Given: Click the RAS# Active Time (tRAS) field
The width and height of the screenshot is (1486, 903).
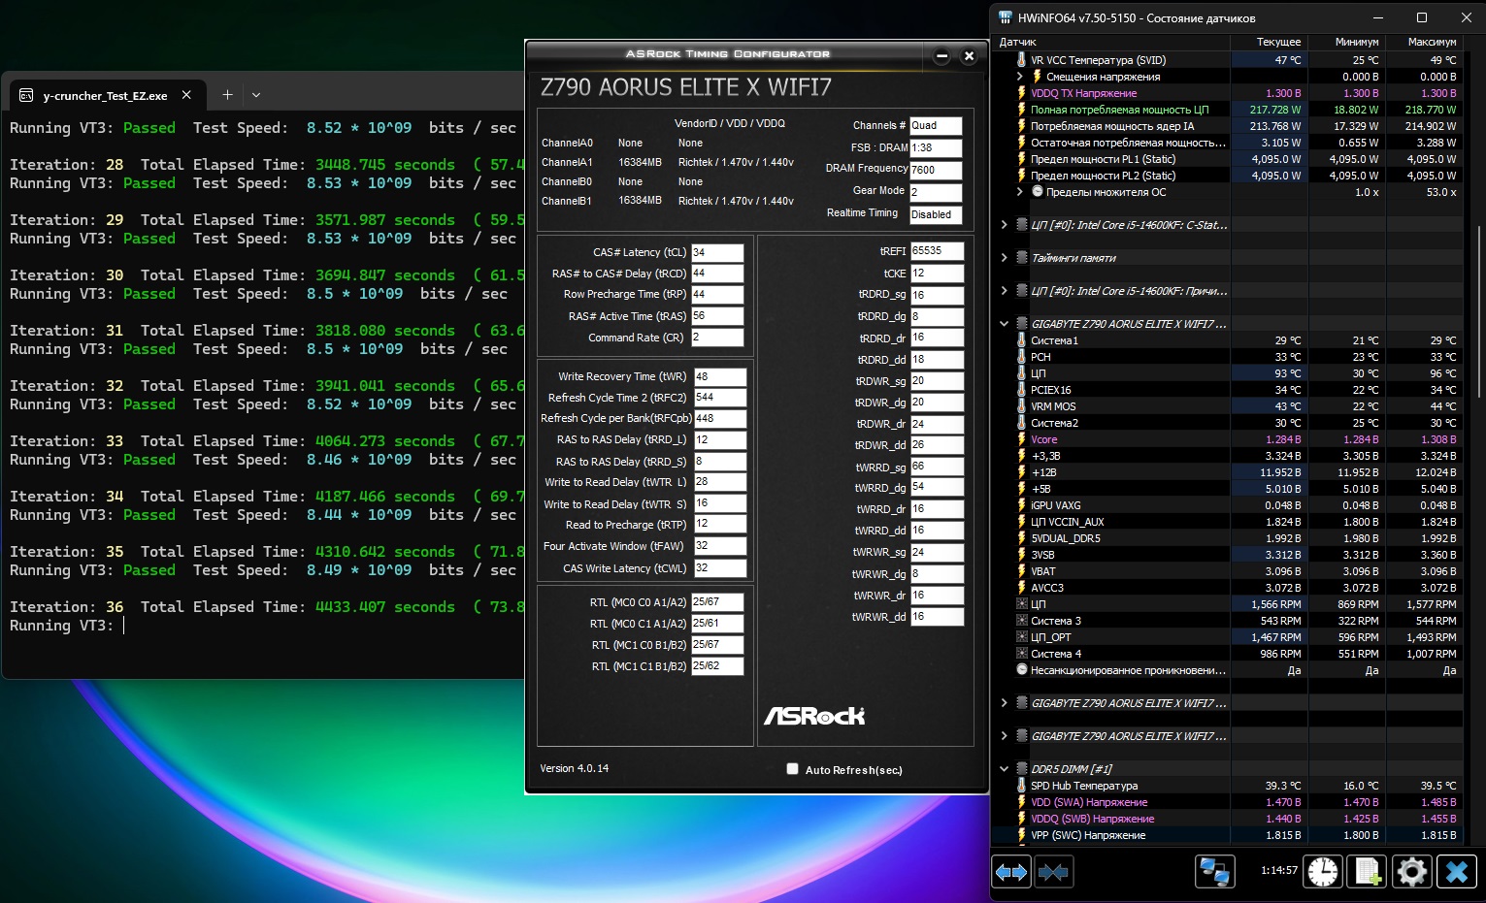Looking at the screenshot, I should pyautogui.click(x=717, y=316).
